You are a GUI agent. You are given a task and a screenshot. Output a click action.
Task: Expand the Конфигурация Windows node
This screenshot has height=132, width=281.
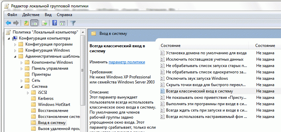point(15,51)
